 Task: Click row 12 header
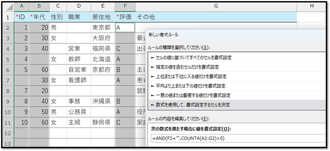(x=7, y=133)
